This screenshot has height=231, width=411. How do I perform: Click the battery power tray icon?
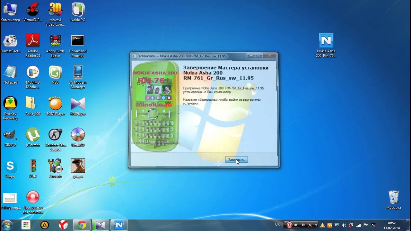pyautogui.click(x=351, y=225)
